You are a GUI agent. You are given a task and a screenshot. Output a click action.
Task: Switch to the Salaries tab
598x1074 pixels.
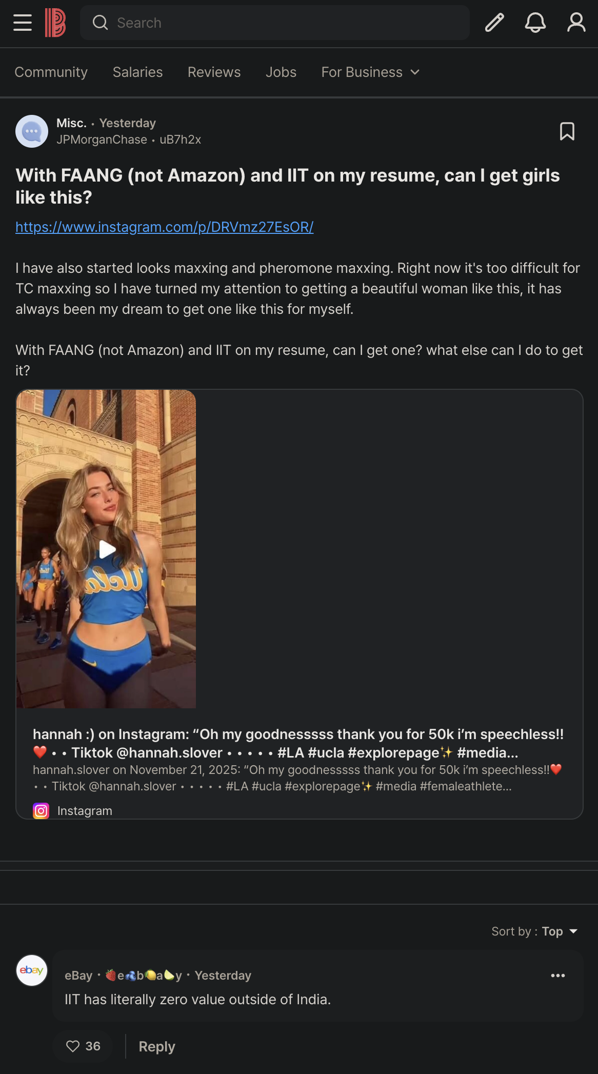click(137, 72)
